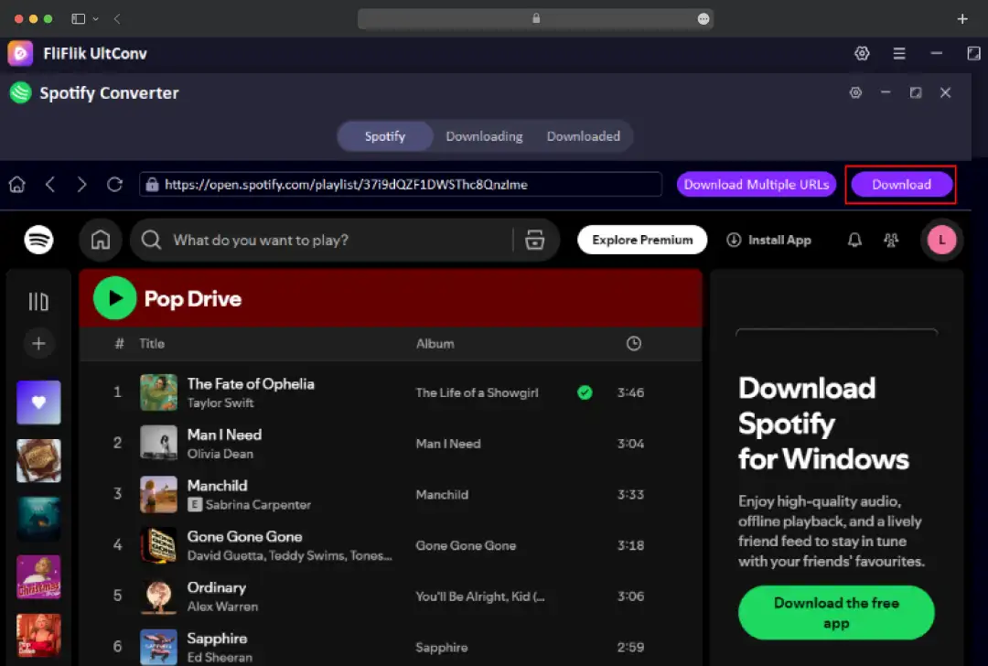Toggle macOS browser sidebar icon
988x666 pixels.
point(78,19)
